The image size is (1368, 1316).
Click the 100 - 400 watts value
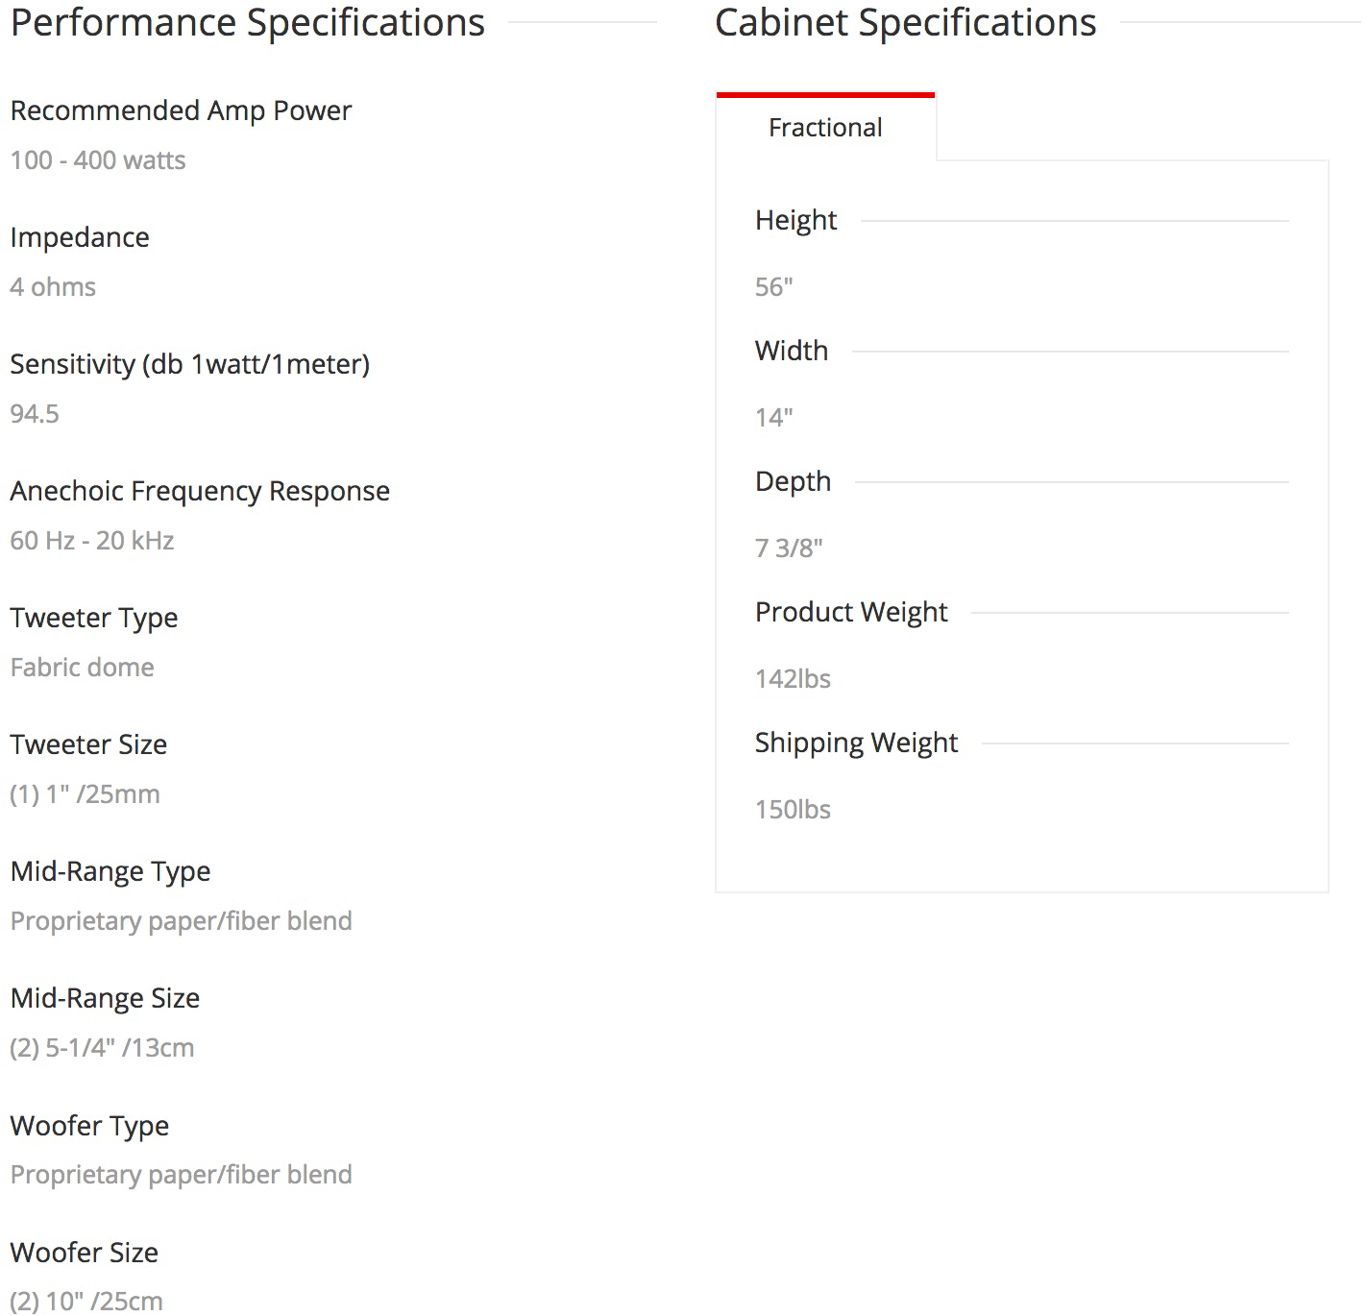98,160
